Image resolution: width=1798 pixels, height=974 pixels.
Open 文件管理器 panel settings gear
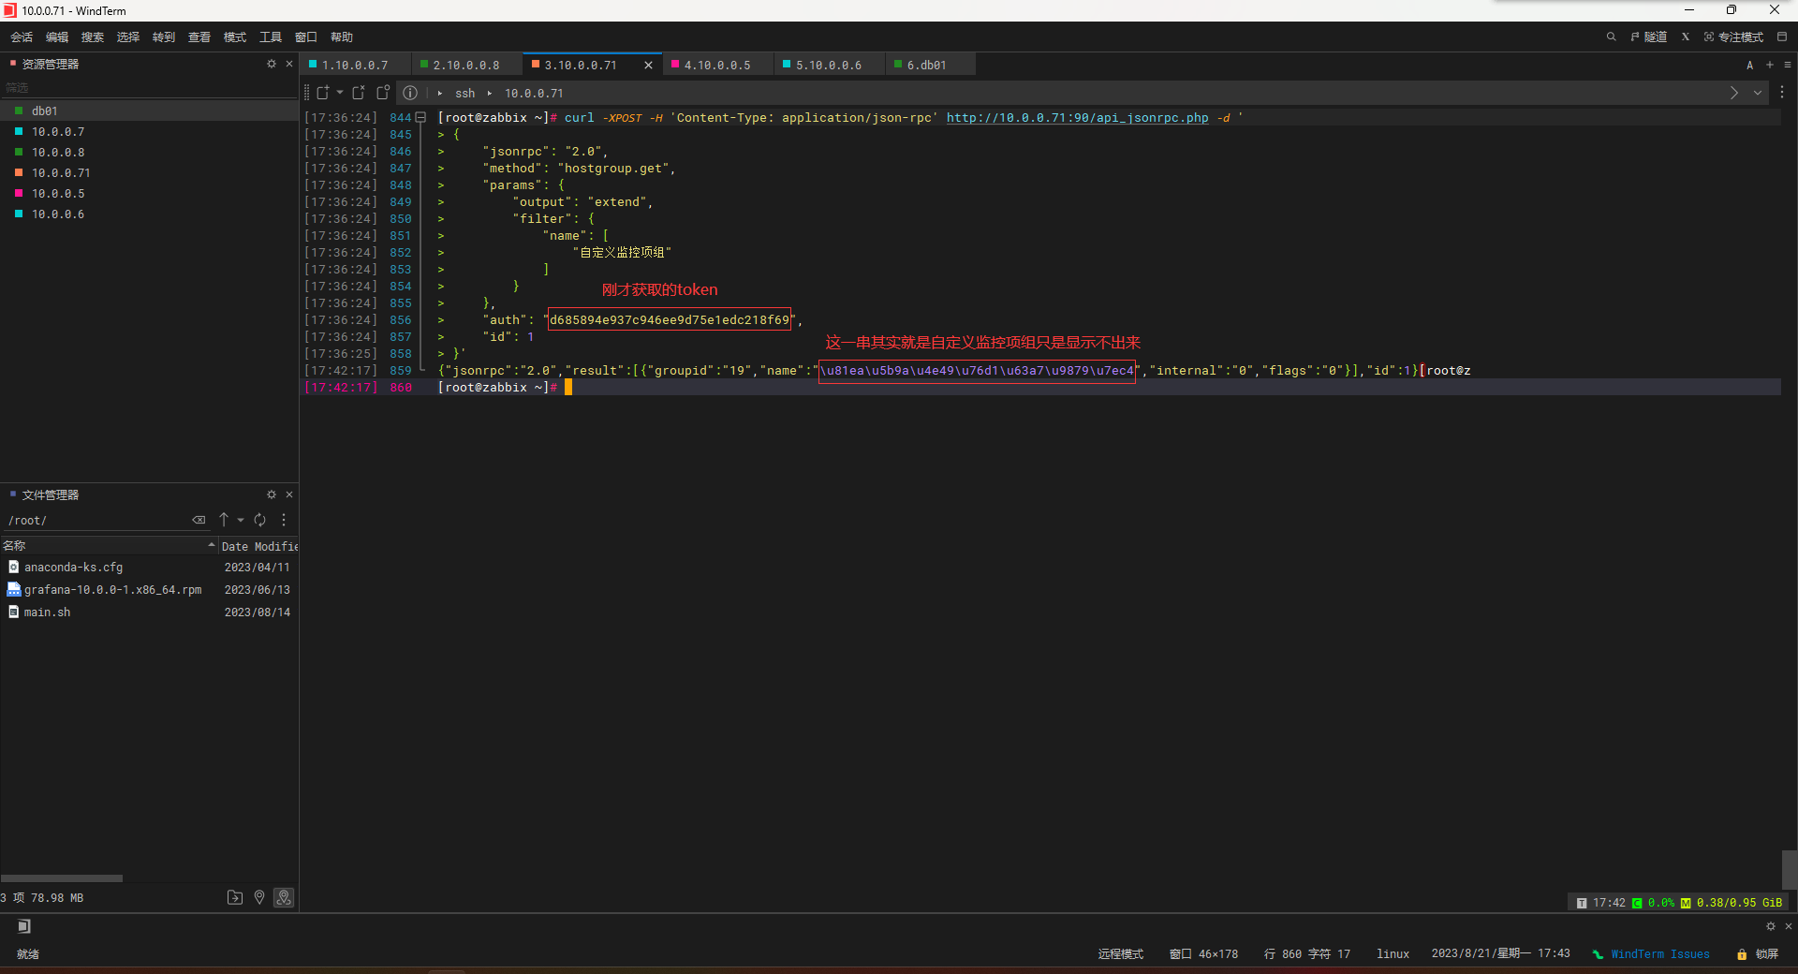point(272,494)
